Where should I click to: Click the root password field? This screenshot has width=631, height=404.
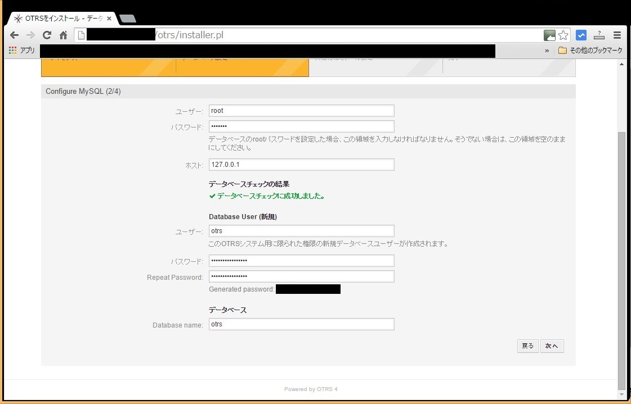pos(301,126)
